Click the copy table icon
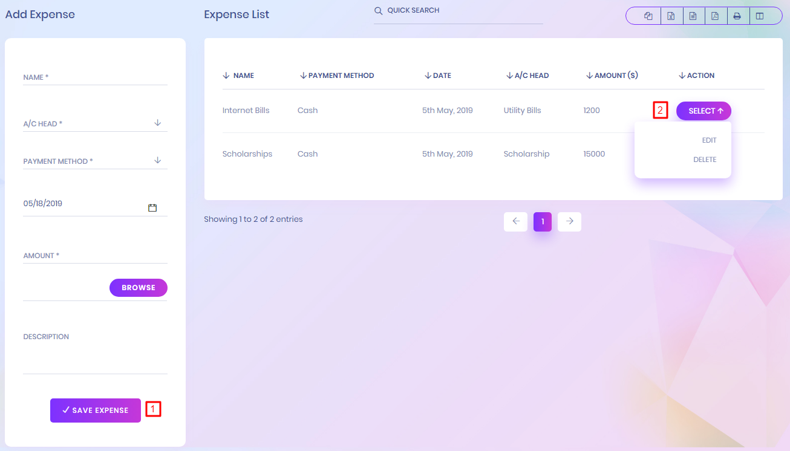The height and width of the screenshot is (451, 790). point(648,16)
